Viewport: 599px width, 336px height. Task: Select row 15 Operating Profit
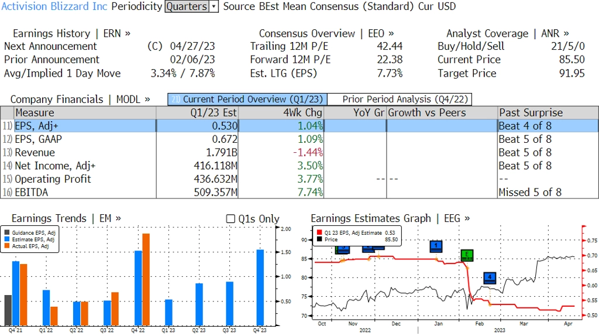pyautogui.click(x=299, y=179)
